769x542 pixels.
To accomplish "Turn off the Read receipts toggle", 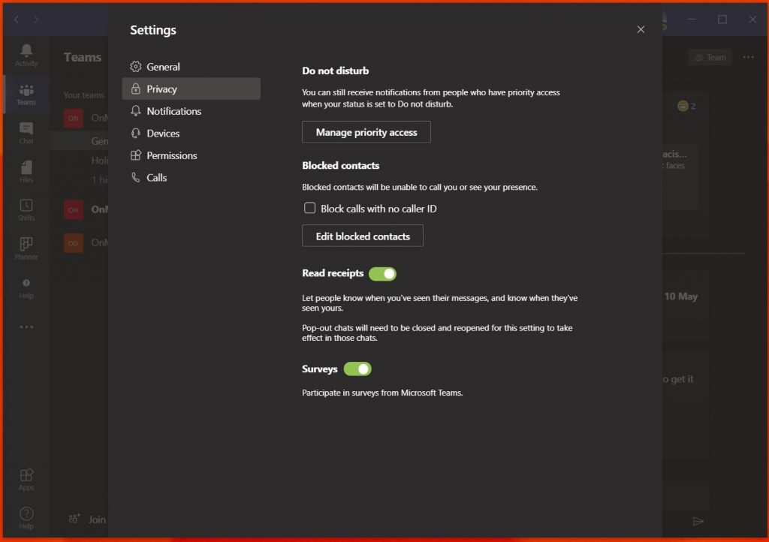I will point(382,273).
